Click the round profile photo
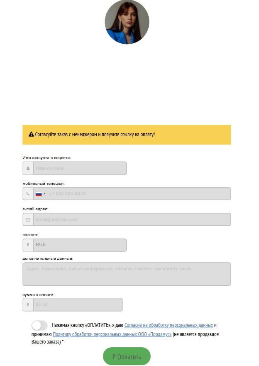Image resolution: width=259 pixels, height=366 pixels. point(127,22)
